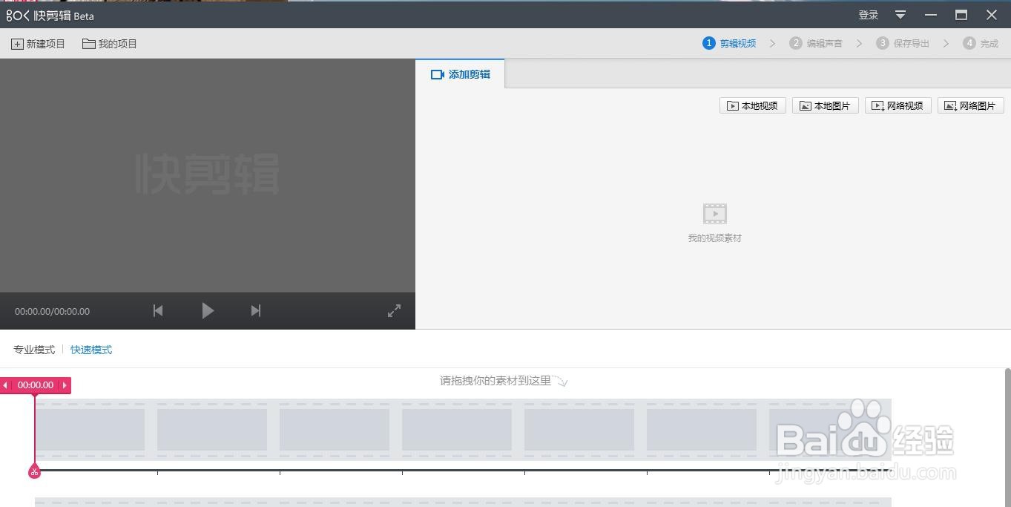This screenshot has width=1011, height=507.
Task: Click 登录 to log in
Action: (869, 15)
